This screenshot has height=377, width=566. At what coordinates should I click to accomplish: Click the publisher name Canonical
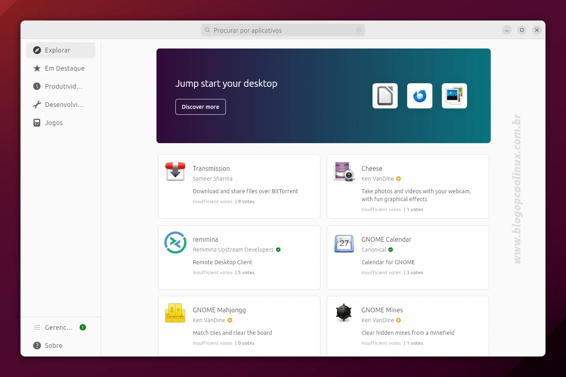[x=374, y=250]
